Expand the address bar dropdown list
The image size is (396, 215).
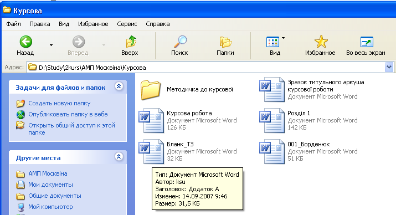click(x=389, y=67)
